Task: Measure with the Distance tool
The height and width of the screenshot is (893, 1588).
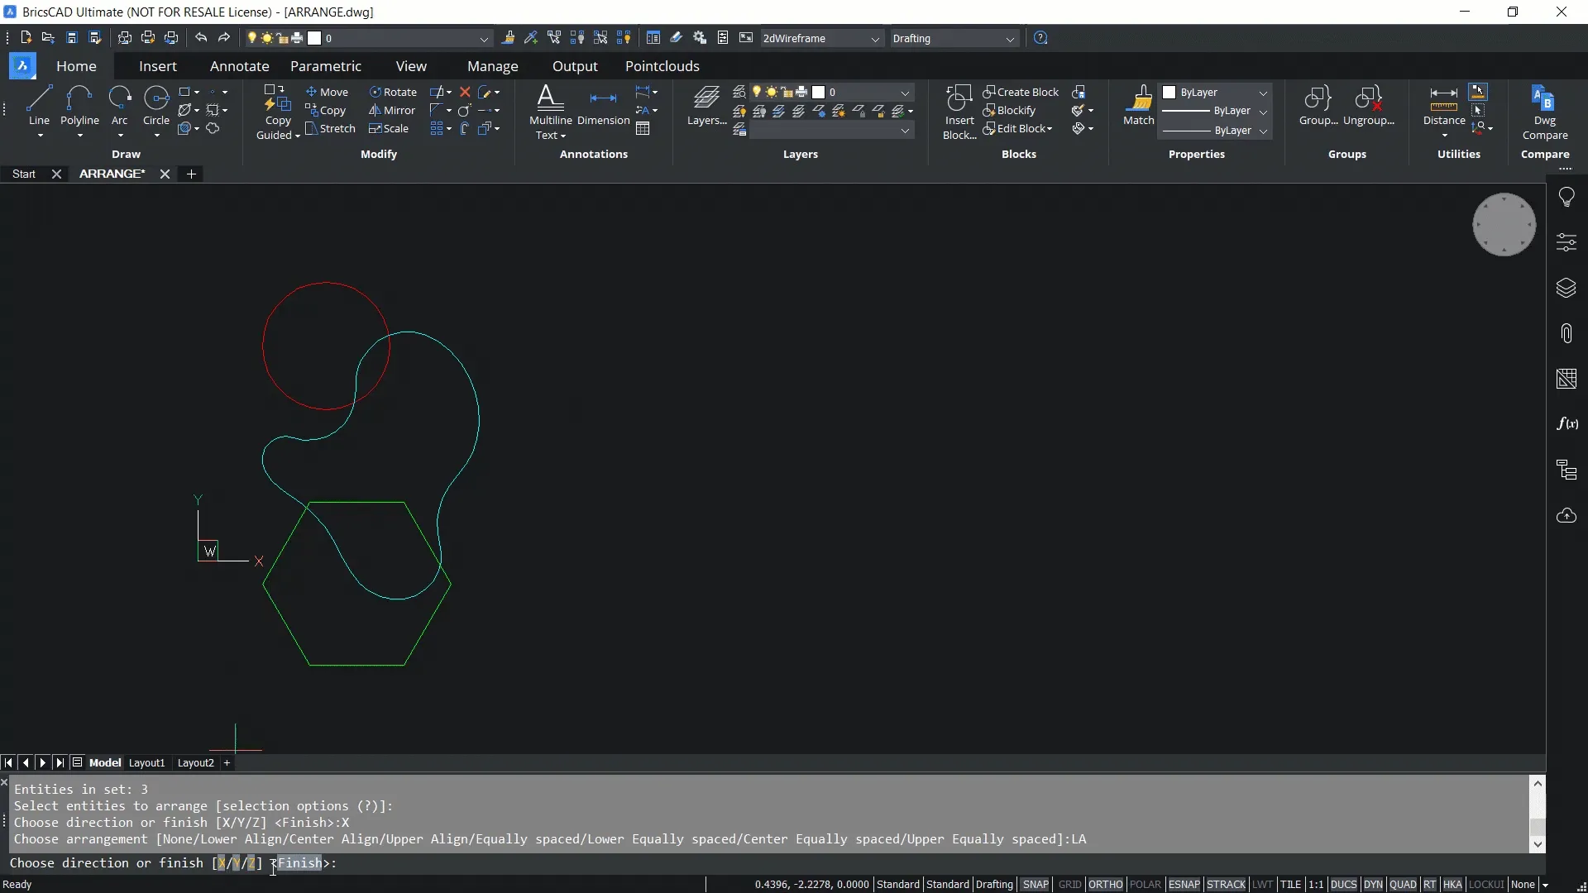Action: coord(1443,106)
